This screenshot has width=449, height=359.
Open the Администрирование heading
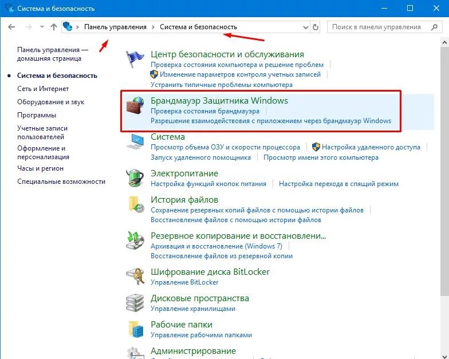tap(194, 351)
